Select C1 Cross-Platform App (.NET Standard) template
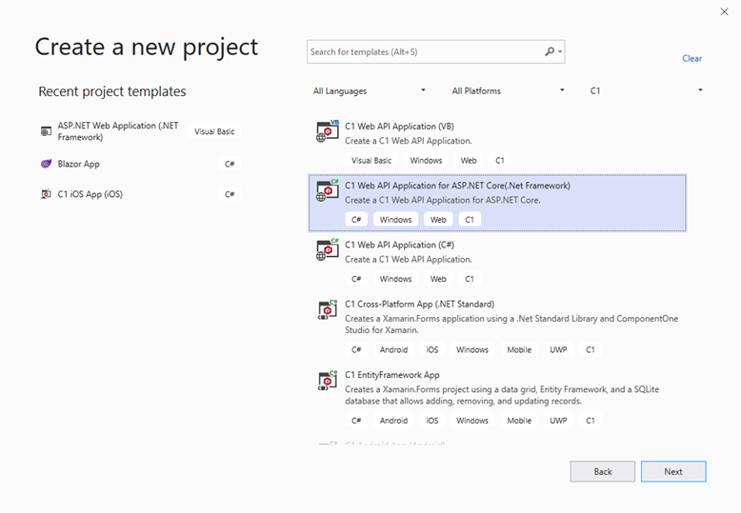Image resolution: width=741 pixels, height=513 pixels. pyautogui.click(x=419, y=305)
